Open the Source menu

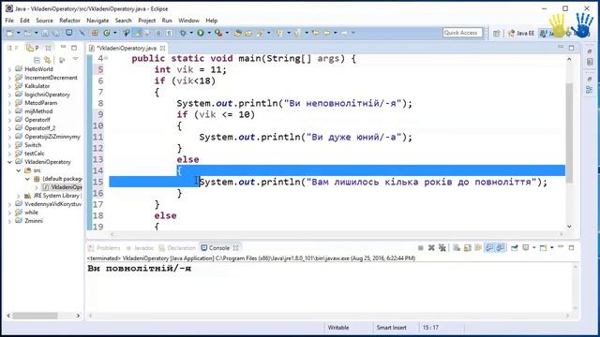44,21
